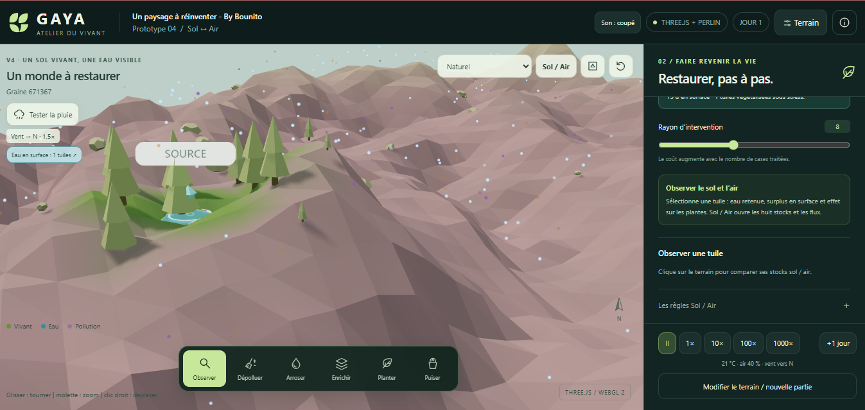Set simulation speed to 100×
The width and height of the screenshot is (865, 410).
click(748, 343)
